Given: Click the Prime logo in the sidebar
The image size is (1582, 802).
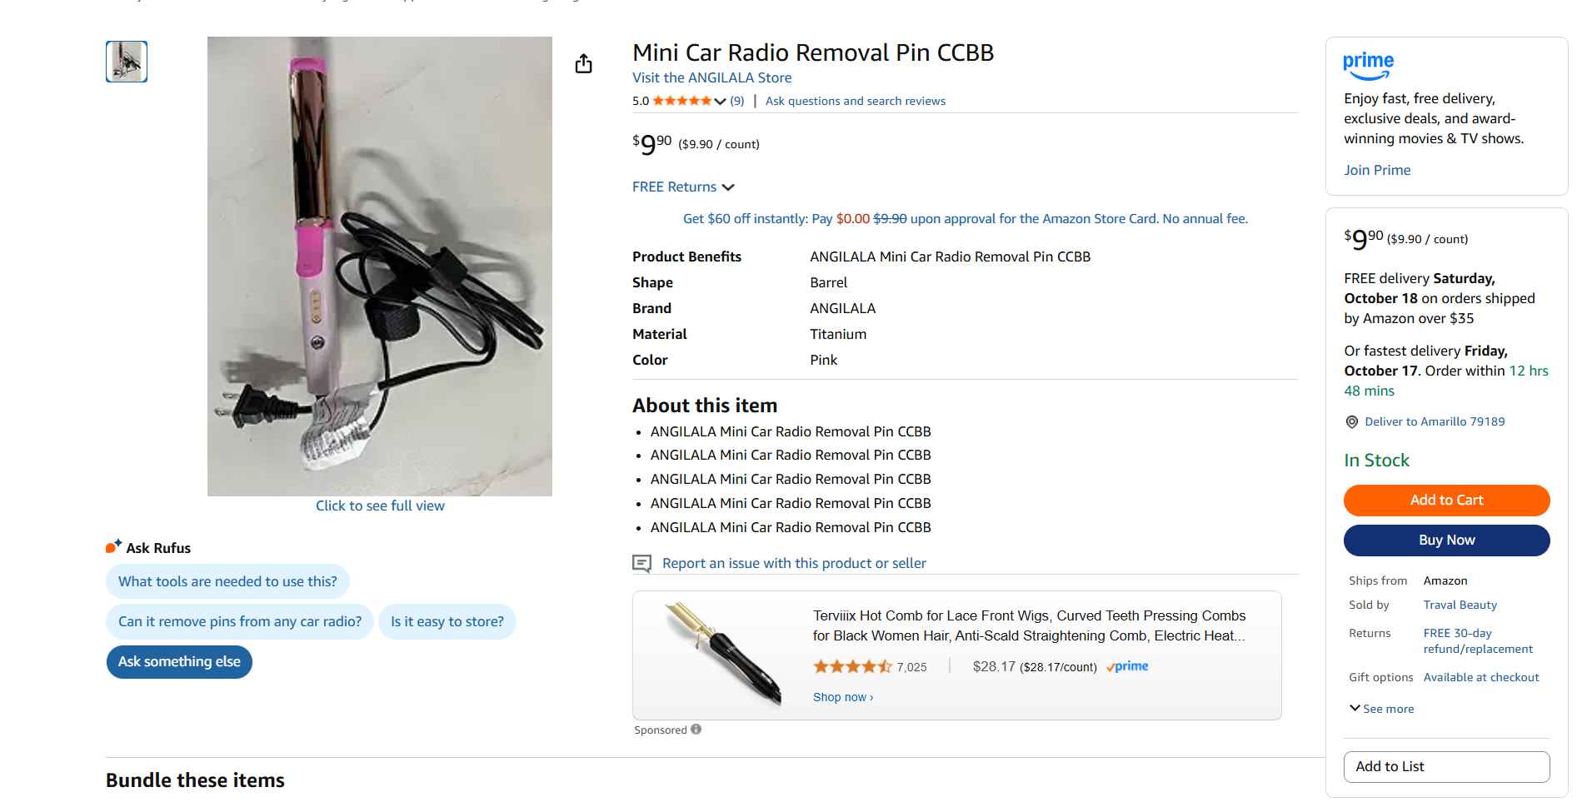Looking at the screenshot, I should pyautogui.click(x=1368, y=65).
